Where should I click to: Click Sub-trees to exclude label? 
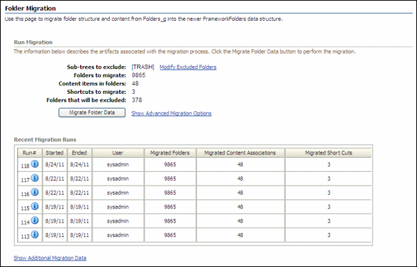coord(97,67)
